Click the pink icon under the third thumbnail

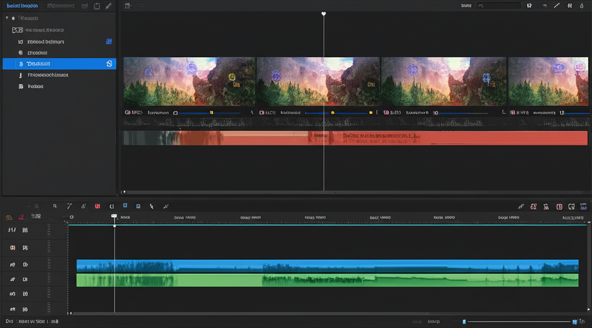tap(386, 113)
